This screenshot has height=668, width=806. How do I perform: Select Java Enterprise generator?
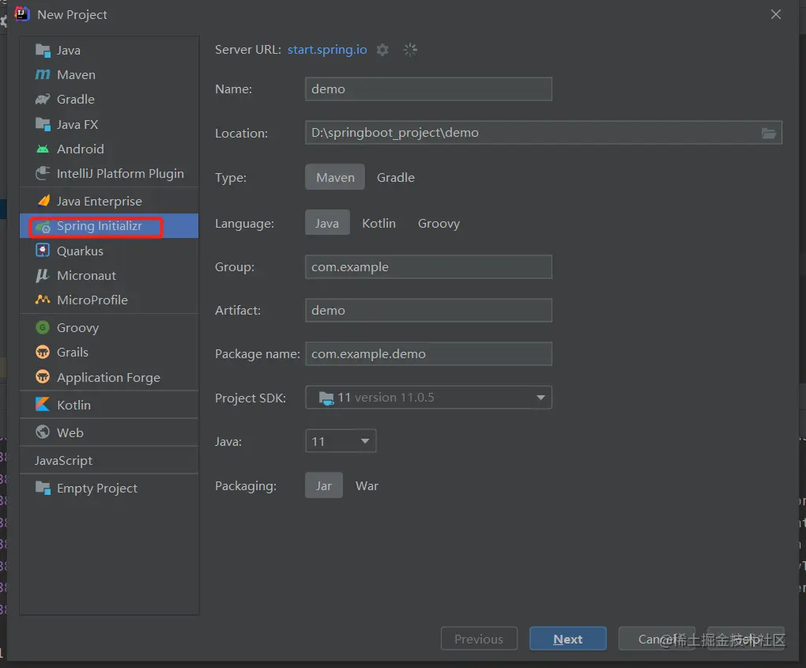(x=109, y=201)
